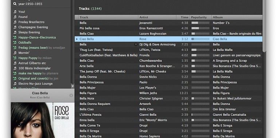Select the Freday Brazilectro playlist icon
Viewport: 277px width, 138px height.
click(15, 22)
